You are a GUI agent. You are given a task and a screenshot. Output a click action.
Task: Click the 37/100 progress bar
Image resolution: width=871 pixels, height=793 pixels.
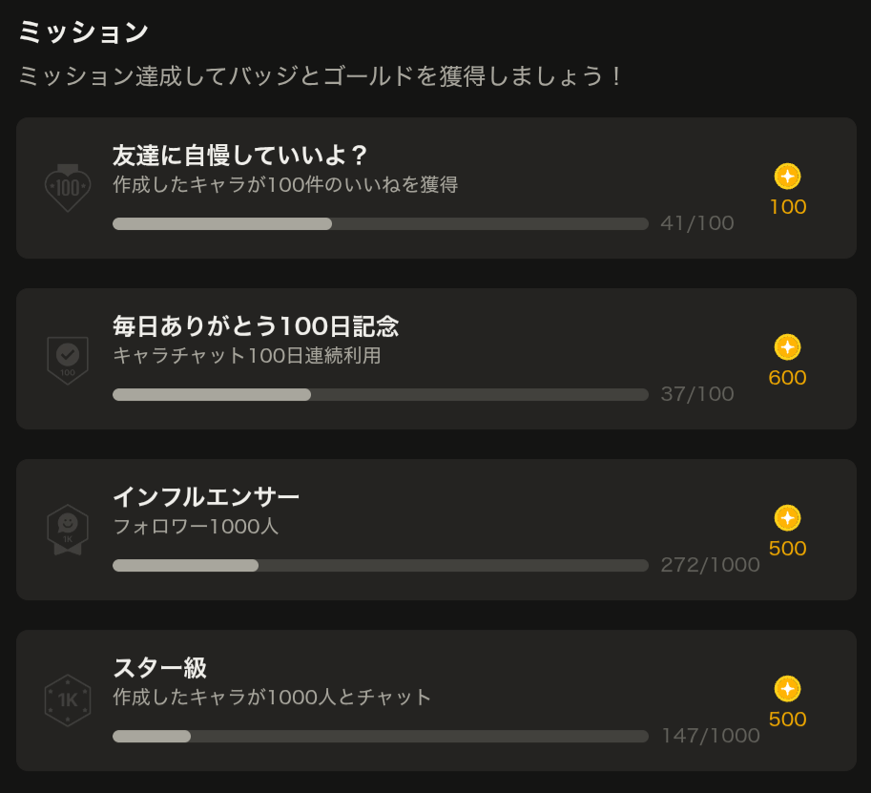pos(380,395)
